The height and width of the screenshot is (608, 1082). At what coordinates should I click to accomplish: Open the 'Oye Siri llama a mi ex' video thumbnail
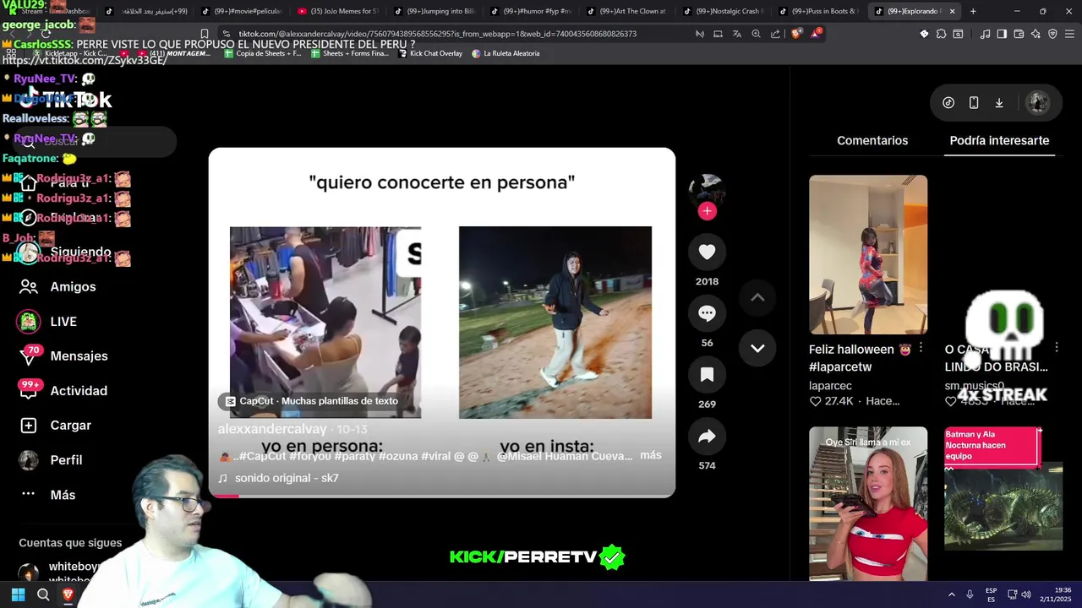coord(868,503)
